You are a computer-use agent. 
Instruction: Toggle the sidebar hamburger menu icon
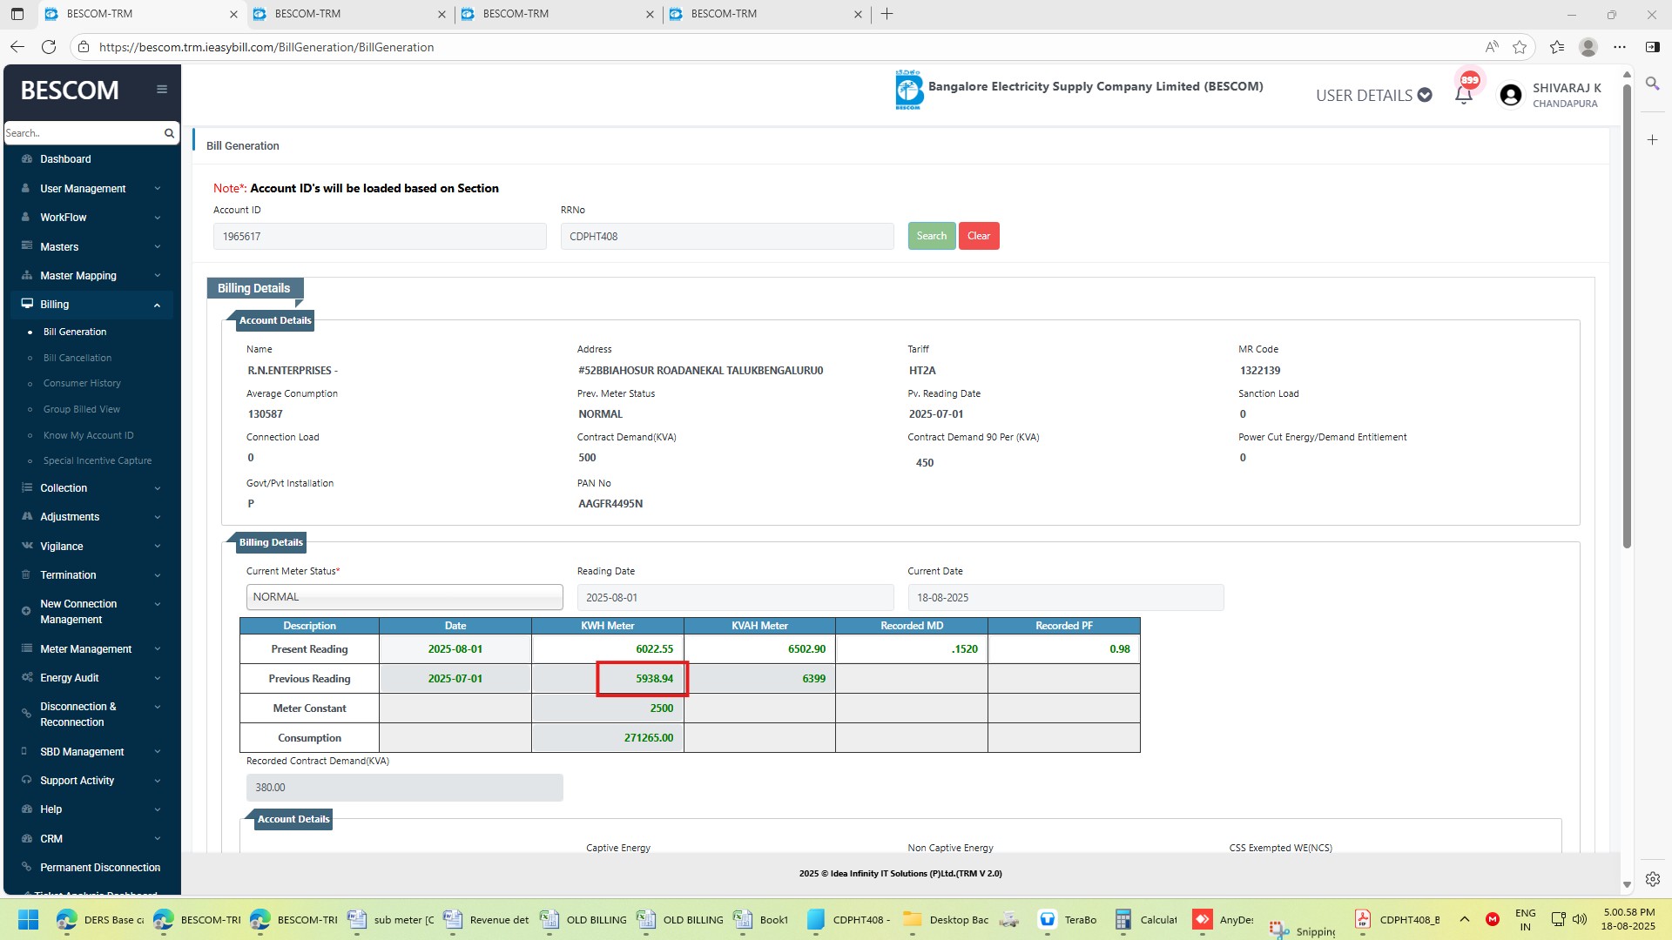click(x=162, y=90)
